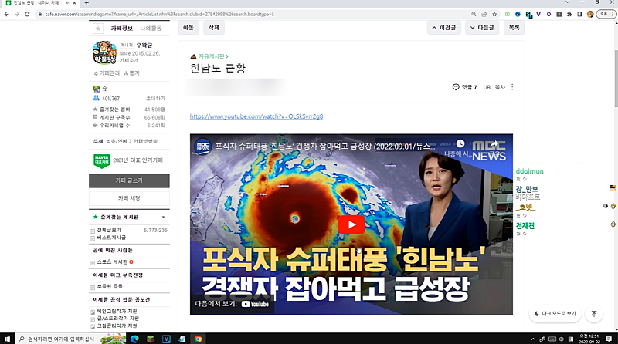Click the purple V extension icon
Viewport: 618px width, 344px height.
pos(538,14)
